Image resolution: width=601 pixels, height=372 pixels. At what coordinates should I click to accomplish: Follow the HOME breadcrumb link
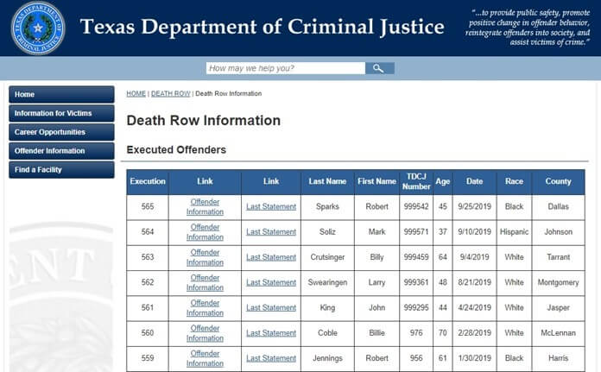coord(136,93)
